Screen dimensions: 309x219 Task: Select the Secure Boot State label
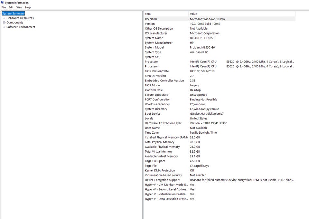[x=156, y=95]
